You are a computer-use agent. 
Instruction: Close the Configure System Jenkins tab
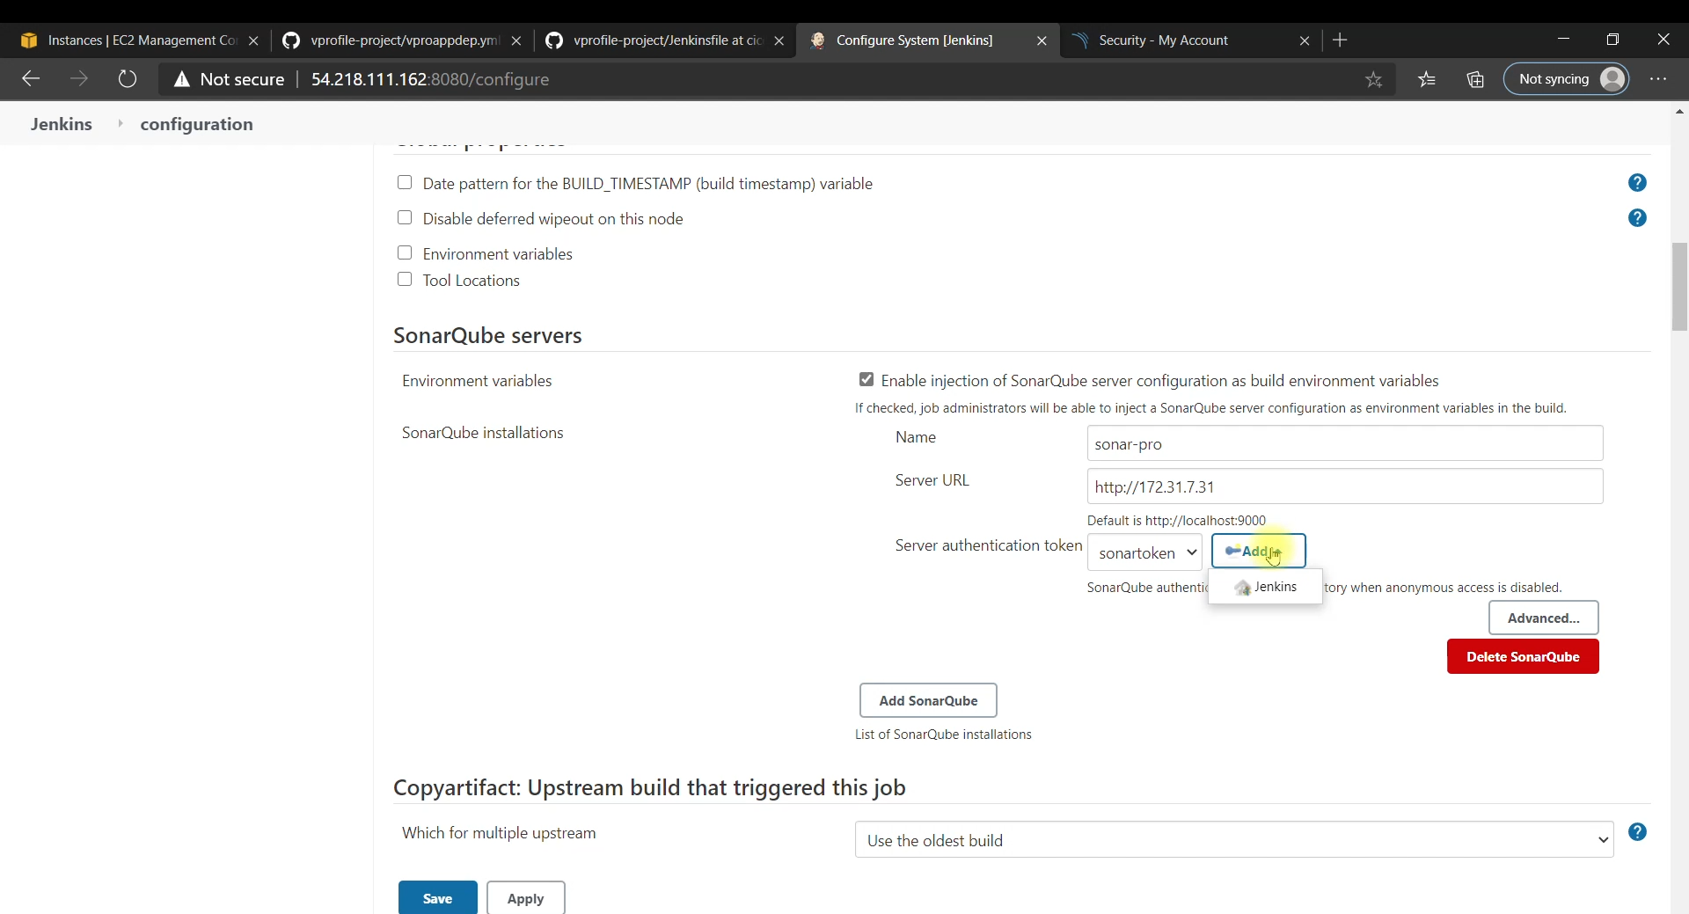point(1042,40)
